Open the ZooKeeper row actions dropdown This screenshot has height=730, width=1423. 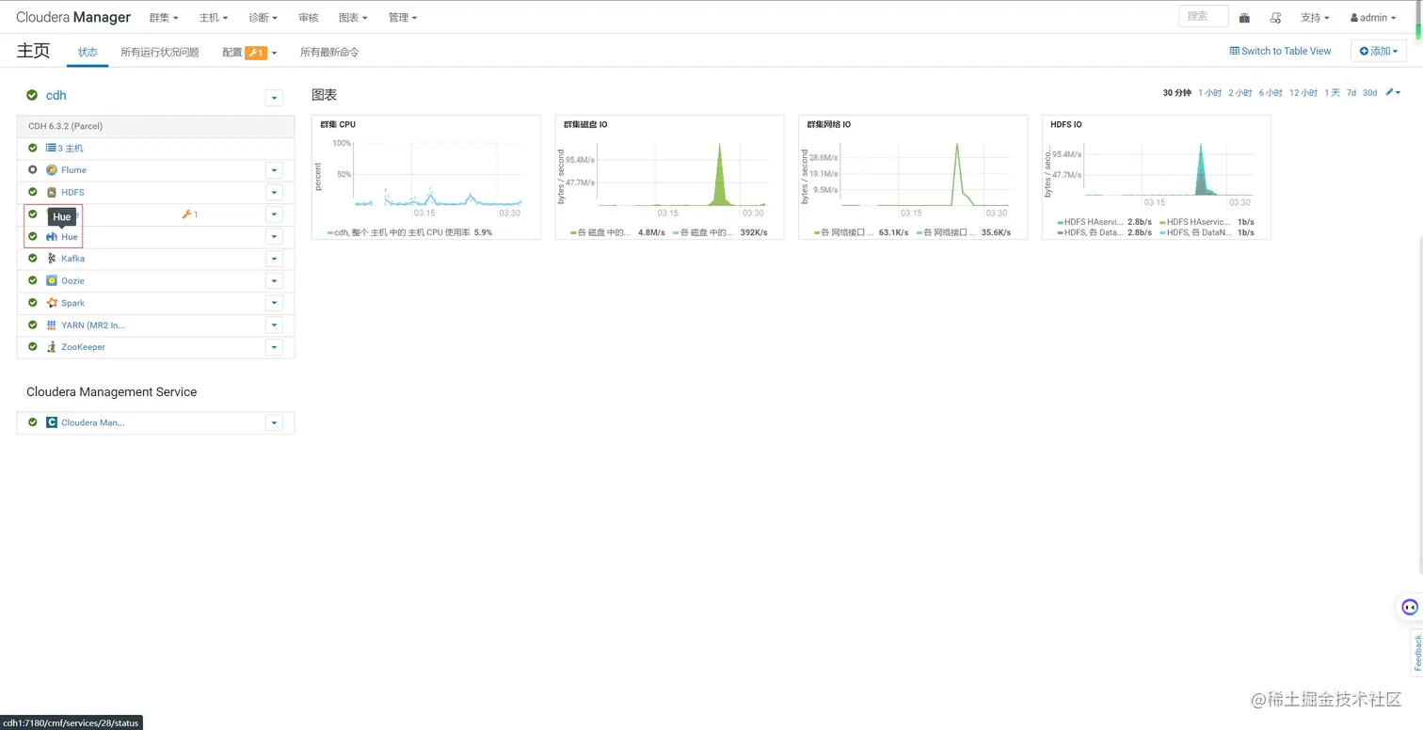coord(274,347)
